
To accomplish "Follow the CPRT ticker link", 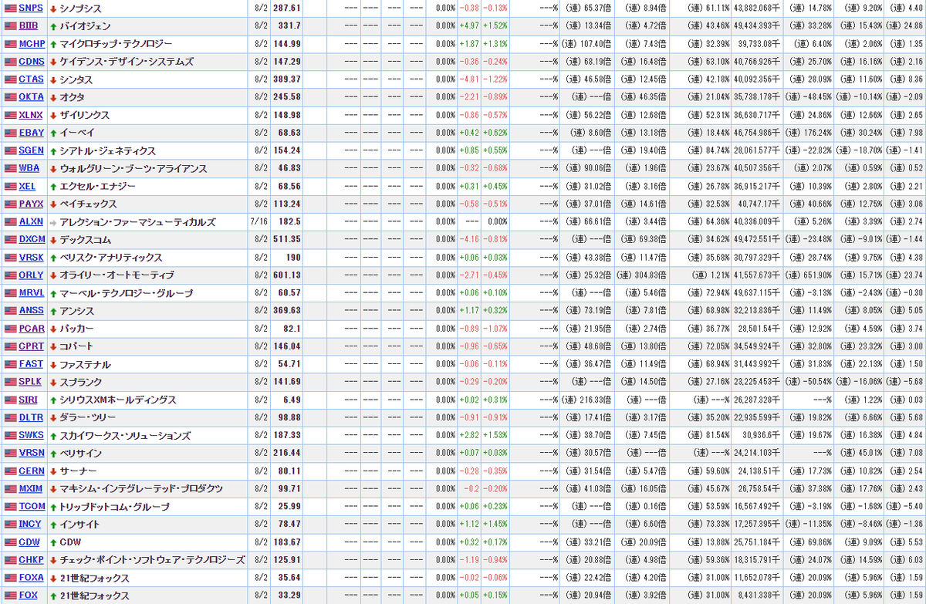I will (x=32, y=346).
